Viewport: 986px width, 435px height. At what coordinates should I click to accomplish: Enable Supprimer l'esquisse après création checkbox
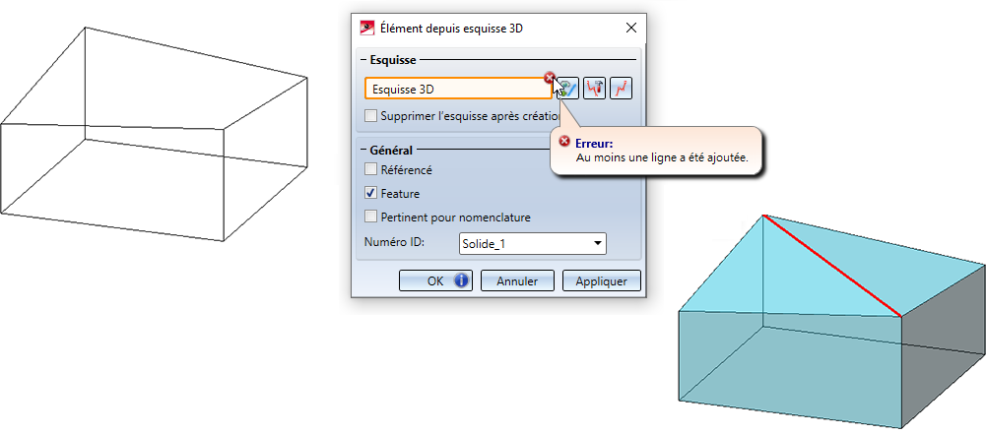point(371,116)
